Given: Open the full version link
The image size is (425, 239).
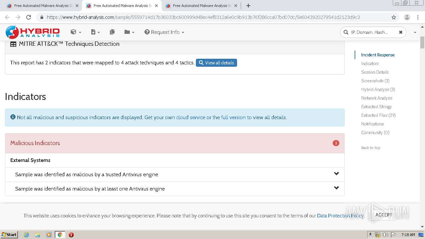Looking at the screenshot, I should 233,117.
